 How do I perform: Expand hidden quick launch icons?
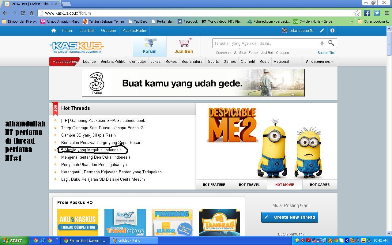57,239
